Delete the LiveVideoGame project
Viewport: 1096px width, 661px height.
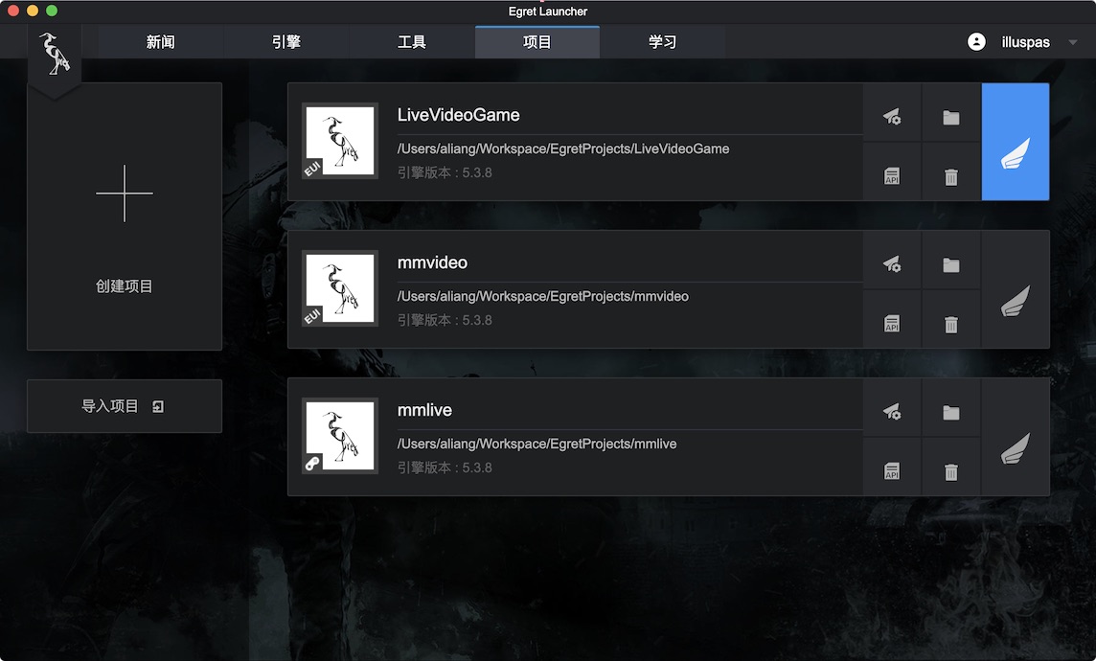(950, 176)
